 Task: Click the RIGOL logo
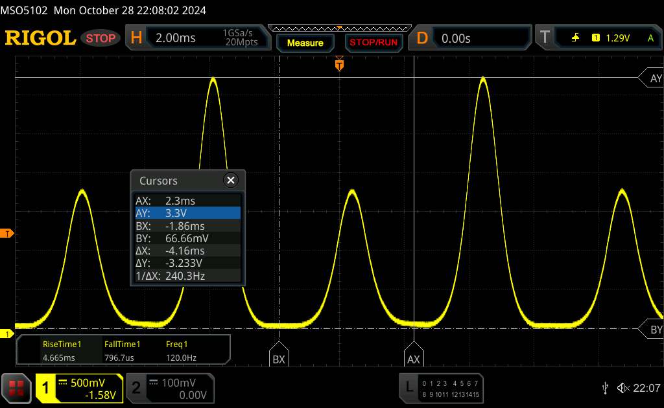[x=40, y=38]
